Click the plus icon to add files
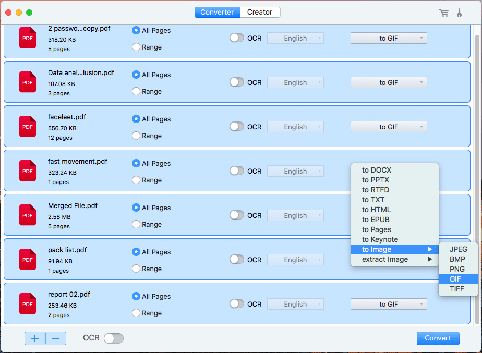 [x=35, y=338]
